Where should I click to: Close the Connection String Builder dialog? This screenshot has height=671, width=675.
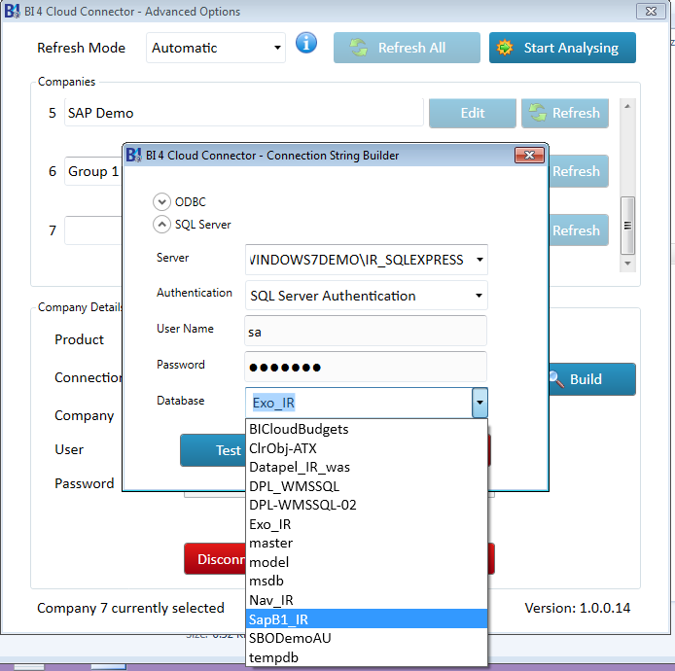coord(529,155)
